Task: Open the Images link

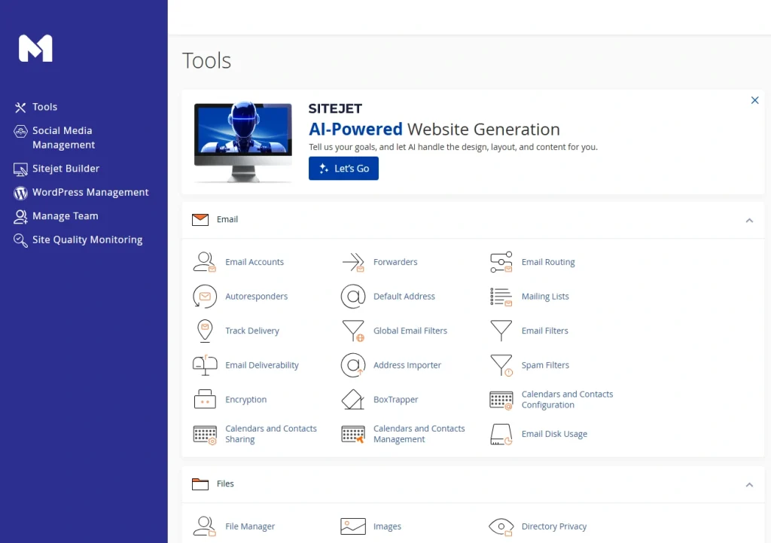Action: (387, 526)
